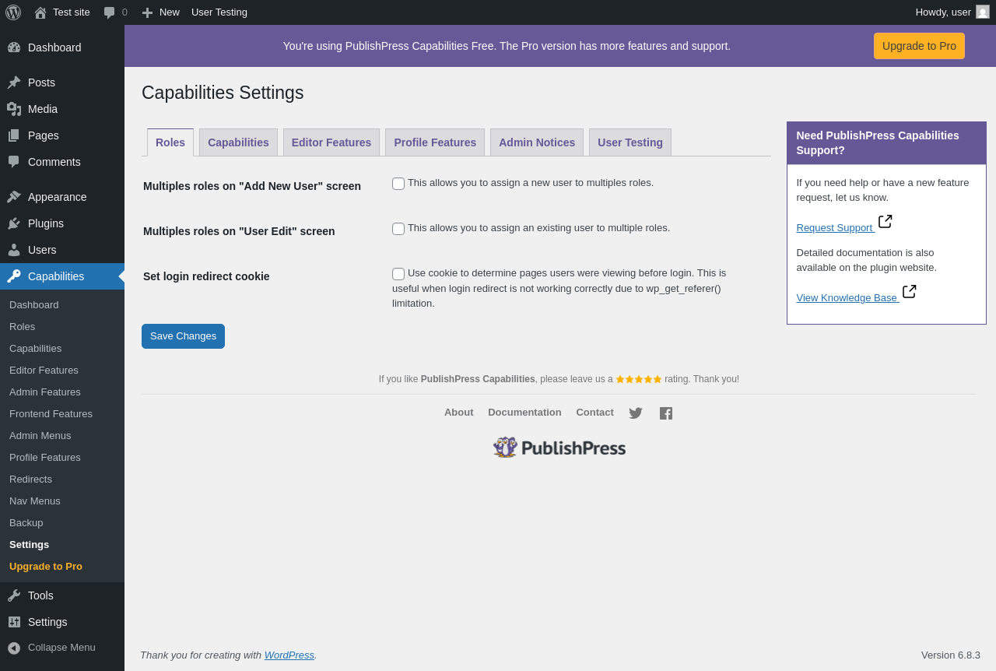Open Admin Menus in sidebar submenu
The image size is (996, 671).
(x=62, y=436)
